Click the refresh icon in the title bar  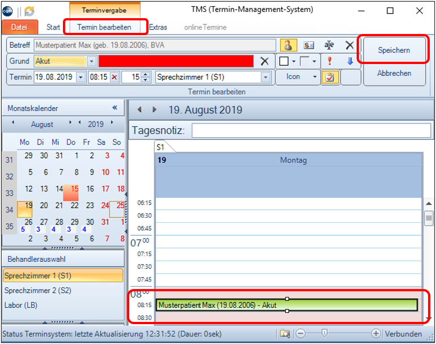(29, 11)
